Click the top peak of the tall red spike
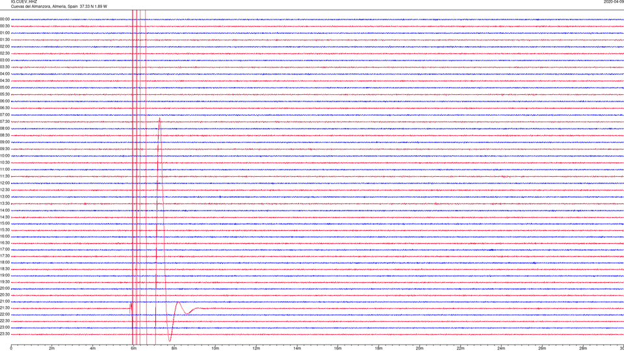 click(x=160, y=118)
